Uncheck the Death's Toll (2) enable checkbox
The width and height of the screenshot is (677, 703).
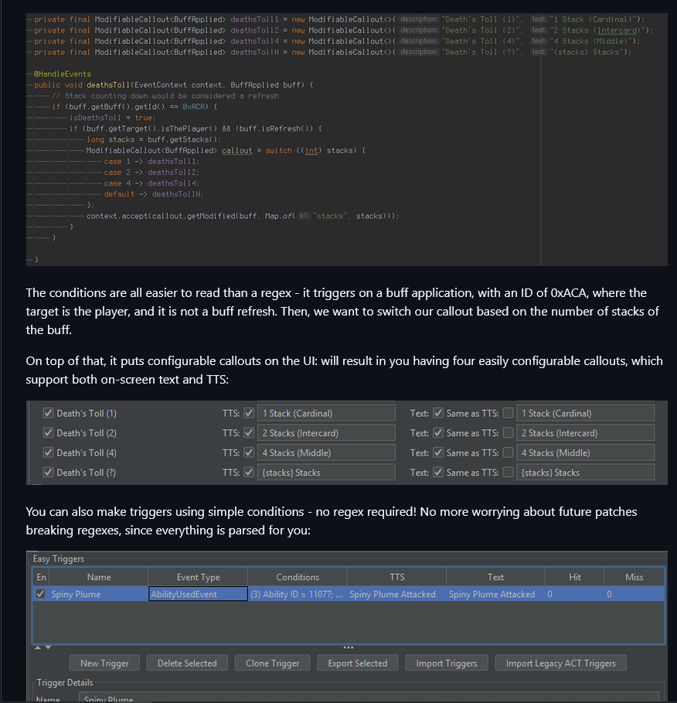(x=48, y=432)
